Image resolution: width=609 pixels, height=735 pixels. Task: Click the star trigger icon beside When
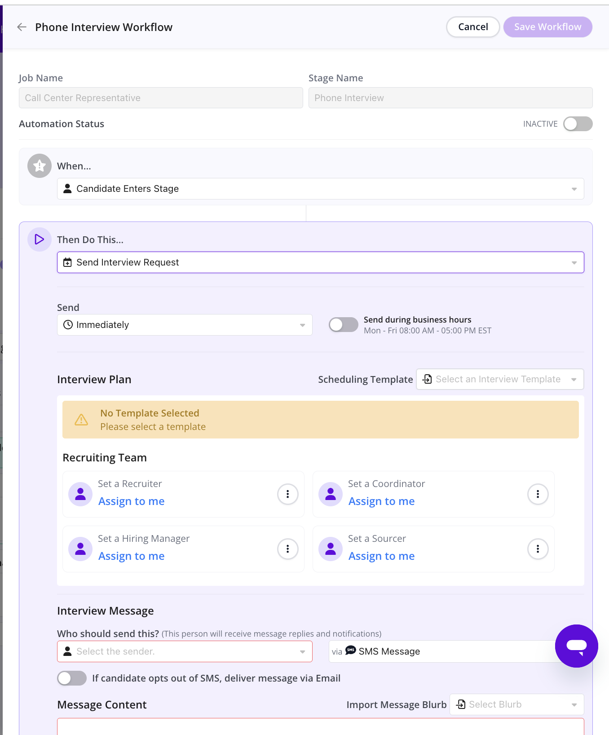pos(40,166)
